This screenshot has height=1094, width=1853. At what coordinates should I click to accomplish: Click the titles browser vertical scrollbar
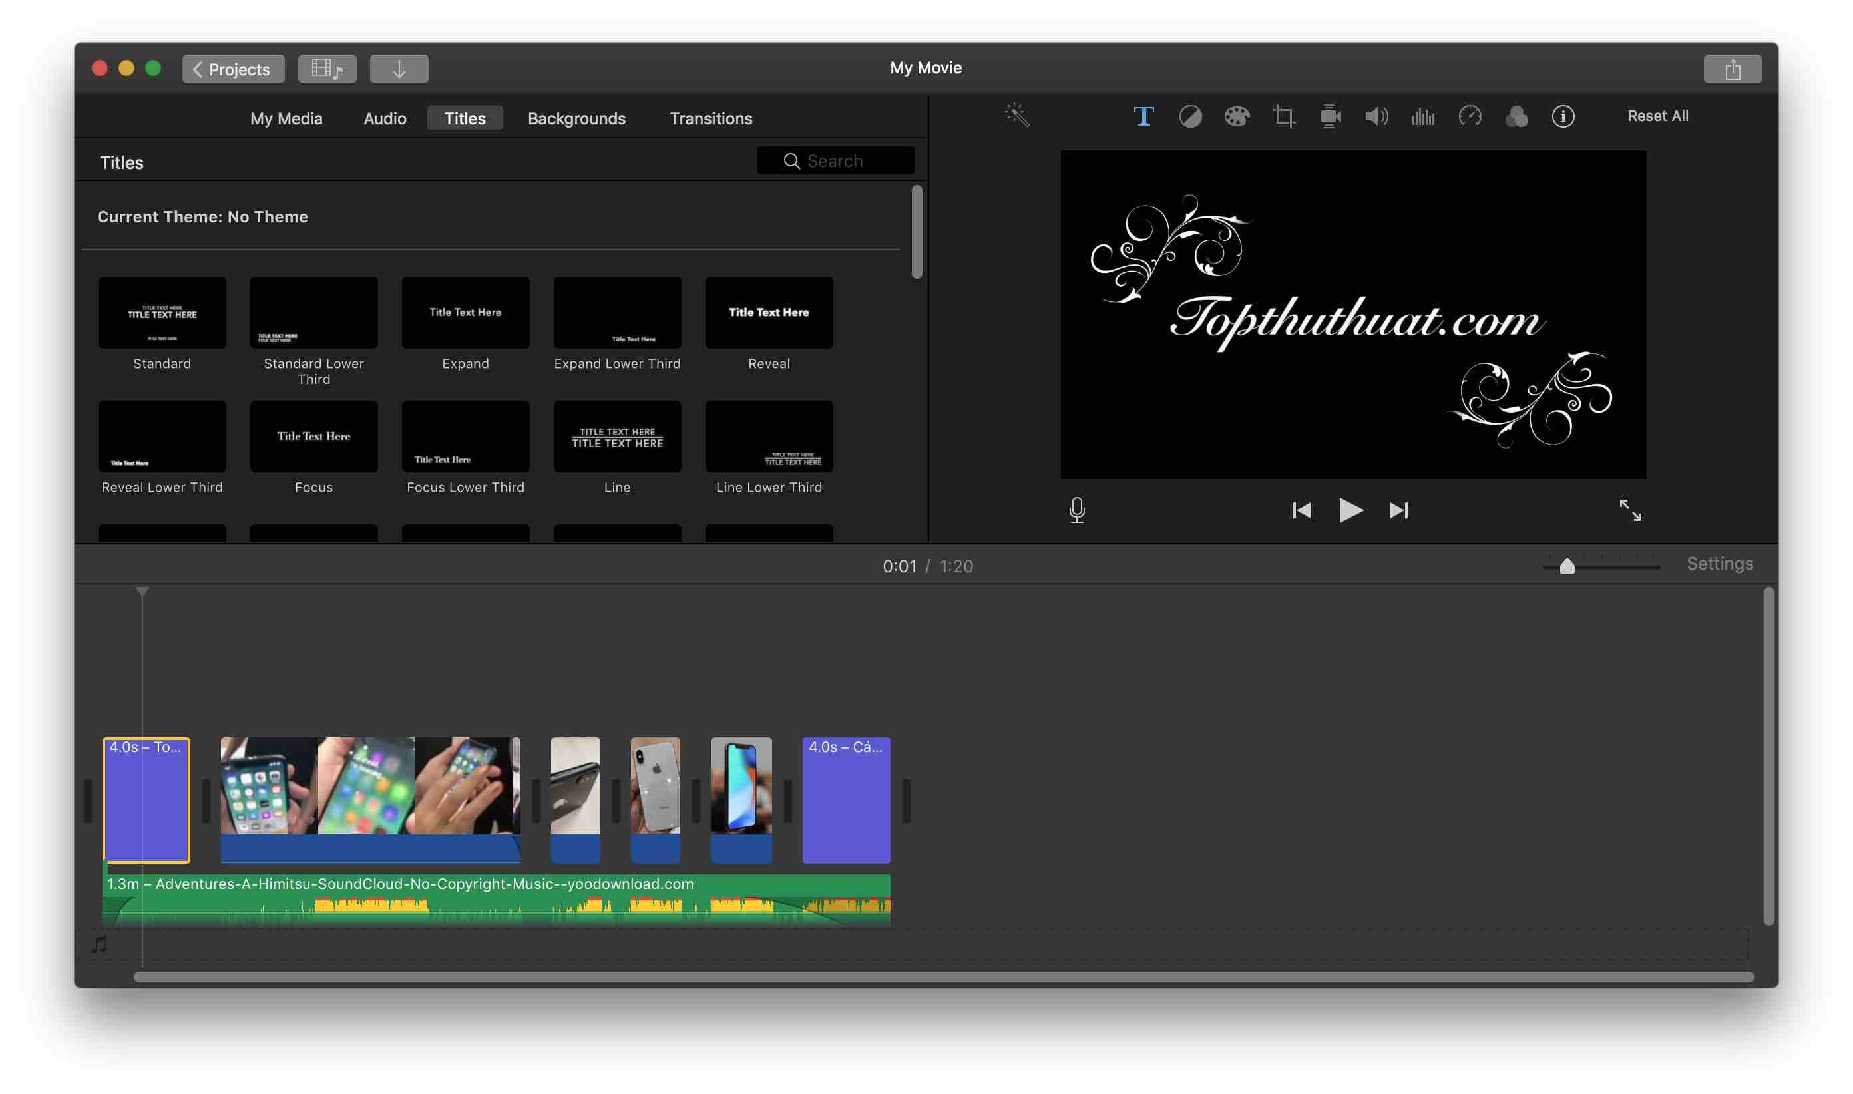[917, 232]
